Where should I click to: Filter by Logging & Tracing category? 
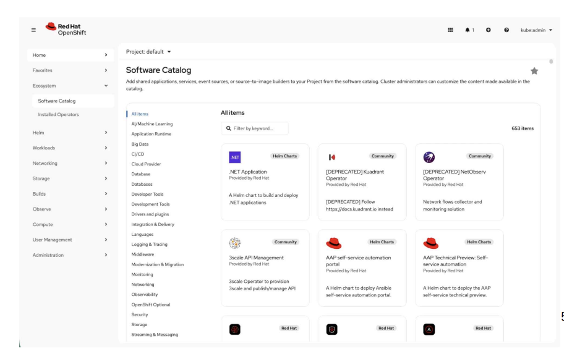click(149, 244)
